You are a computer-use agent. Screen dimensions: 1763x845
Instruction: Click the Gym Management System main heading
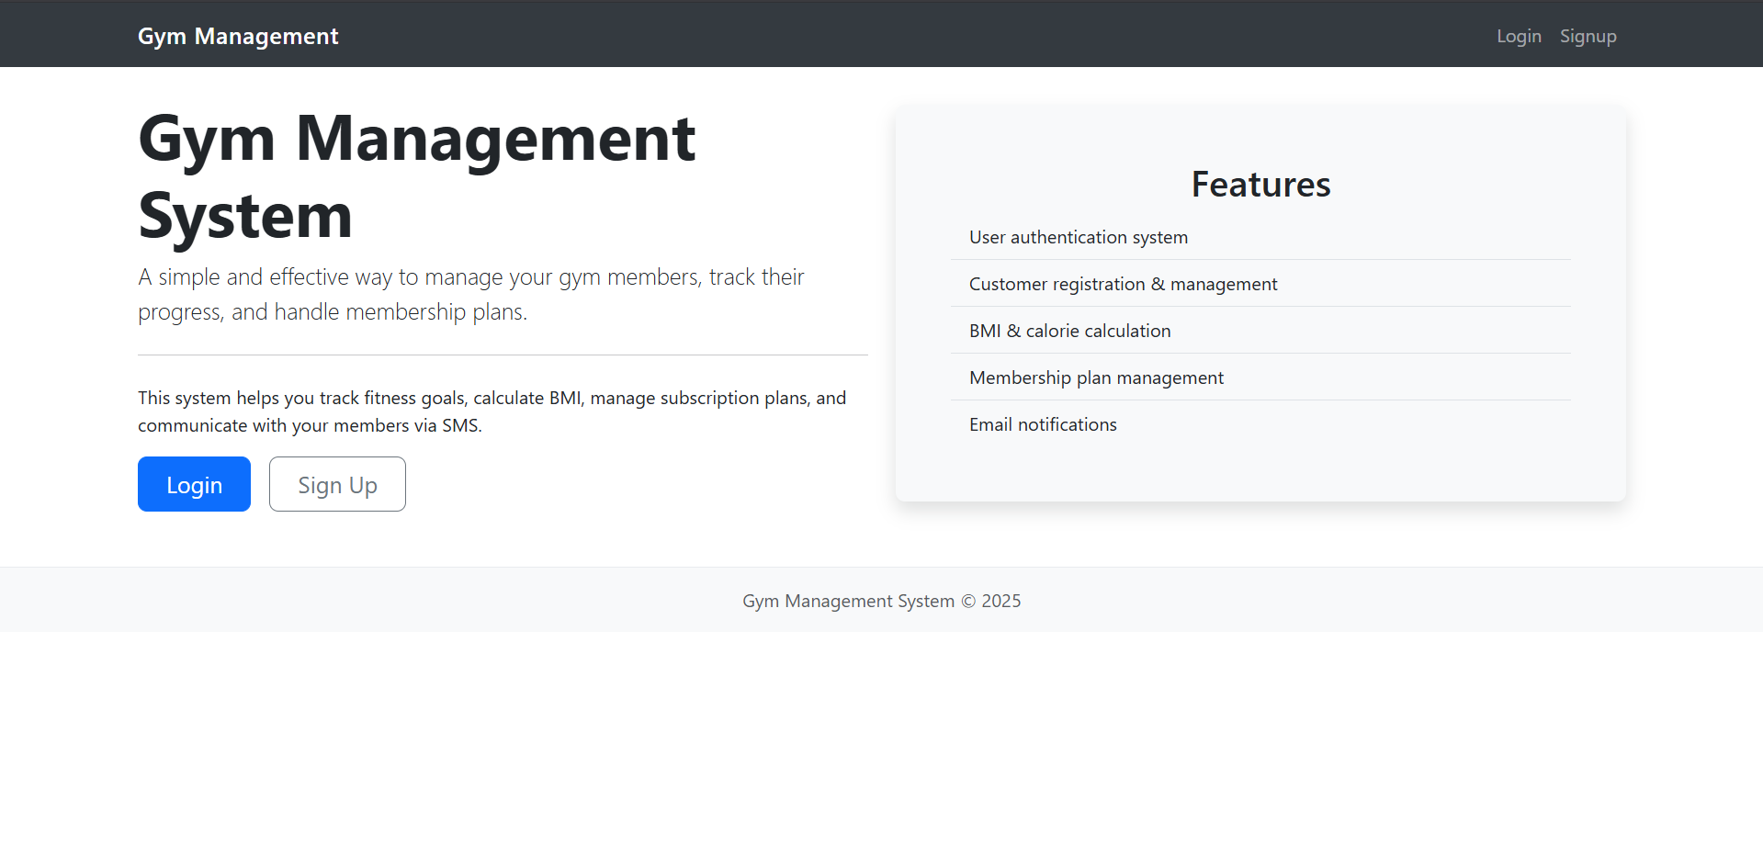point(417,177)
